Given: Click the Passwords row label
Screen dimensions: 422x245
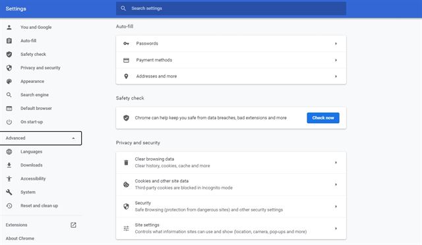Looking at the screenshot, I should coord(147,43).
